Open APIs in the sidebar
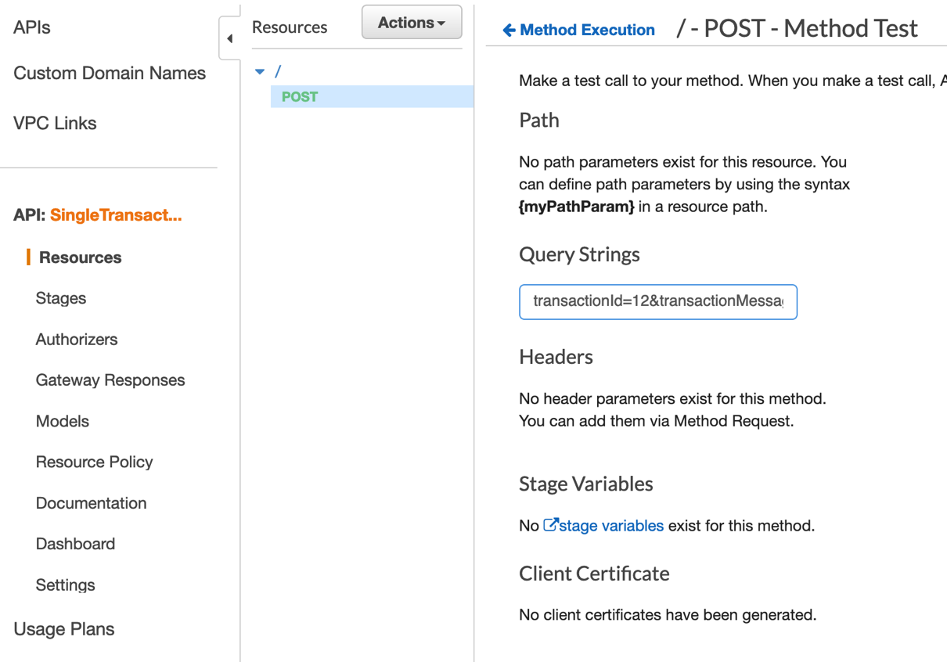Viewport: 947px width, 662px height. pyautogui.click(x=32, y=27)
